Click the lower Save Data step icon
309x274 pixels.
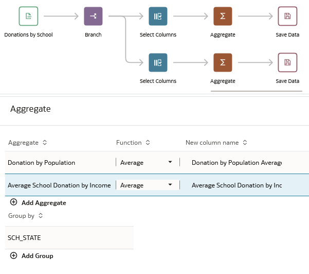pyautogui.click(x=287, y=63)
